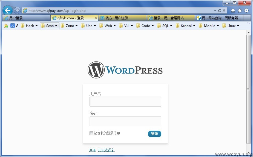Switch to the 同IP网站查询 tab
Image resolution: width=253 pixels, height=157 pixels.
pyautogui.click(x=219, y=18)
